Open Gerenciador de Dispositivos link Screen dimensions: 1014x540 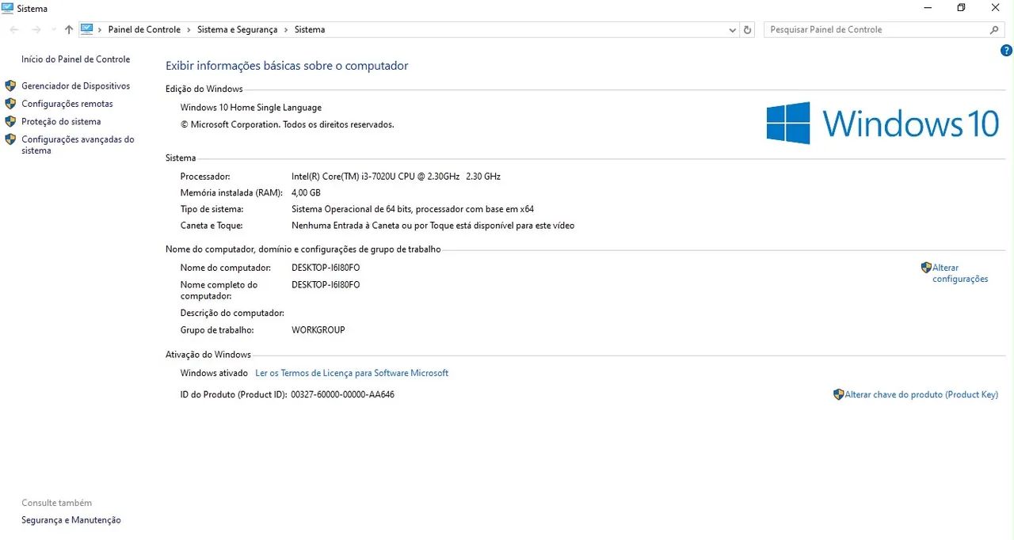click(75, 86)
